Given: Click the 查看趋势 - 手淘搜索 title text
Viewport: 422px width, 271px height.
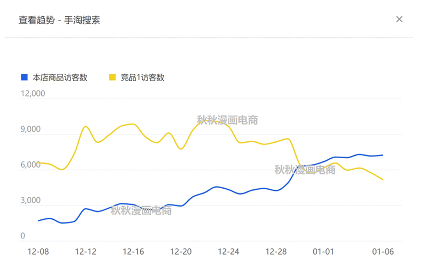Looking at the screenshot, I should (x=60, y=20).
